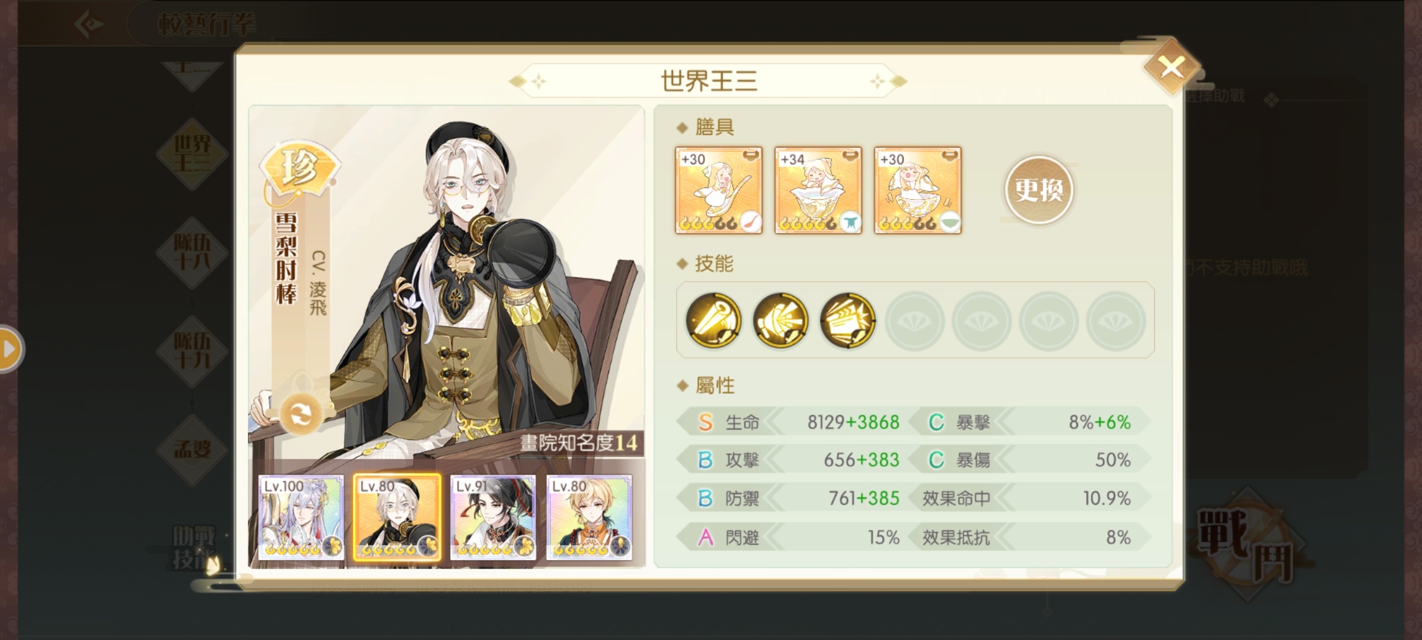This screenshot has height=640, width=1422.
Task: Close the 世界王三 detail panel
Action: click(1171, 67)
